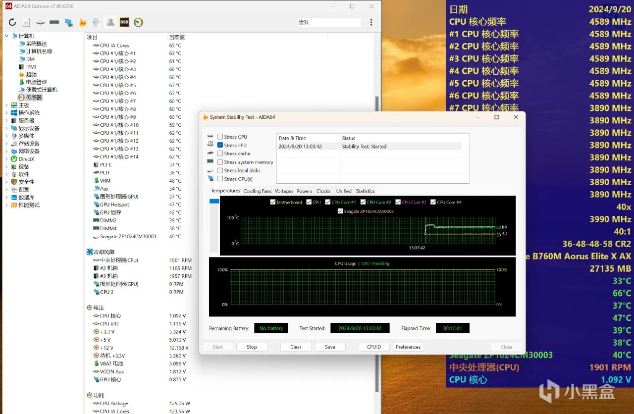This screenshot has height=414, width=634.
Task: Switch to the Cooling Fans tab
Action: pos(258,191)
